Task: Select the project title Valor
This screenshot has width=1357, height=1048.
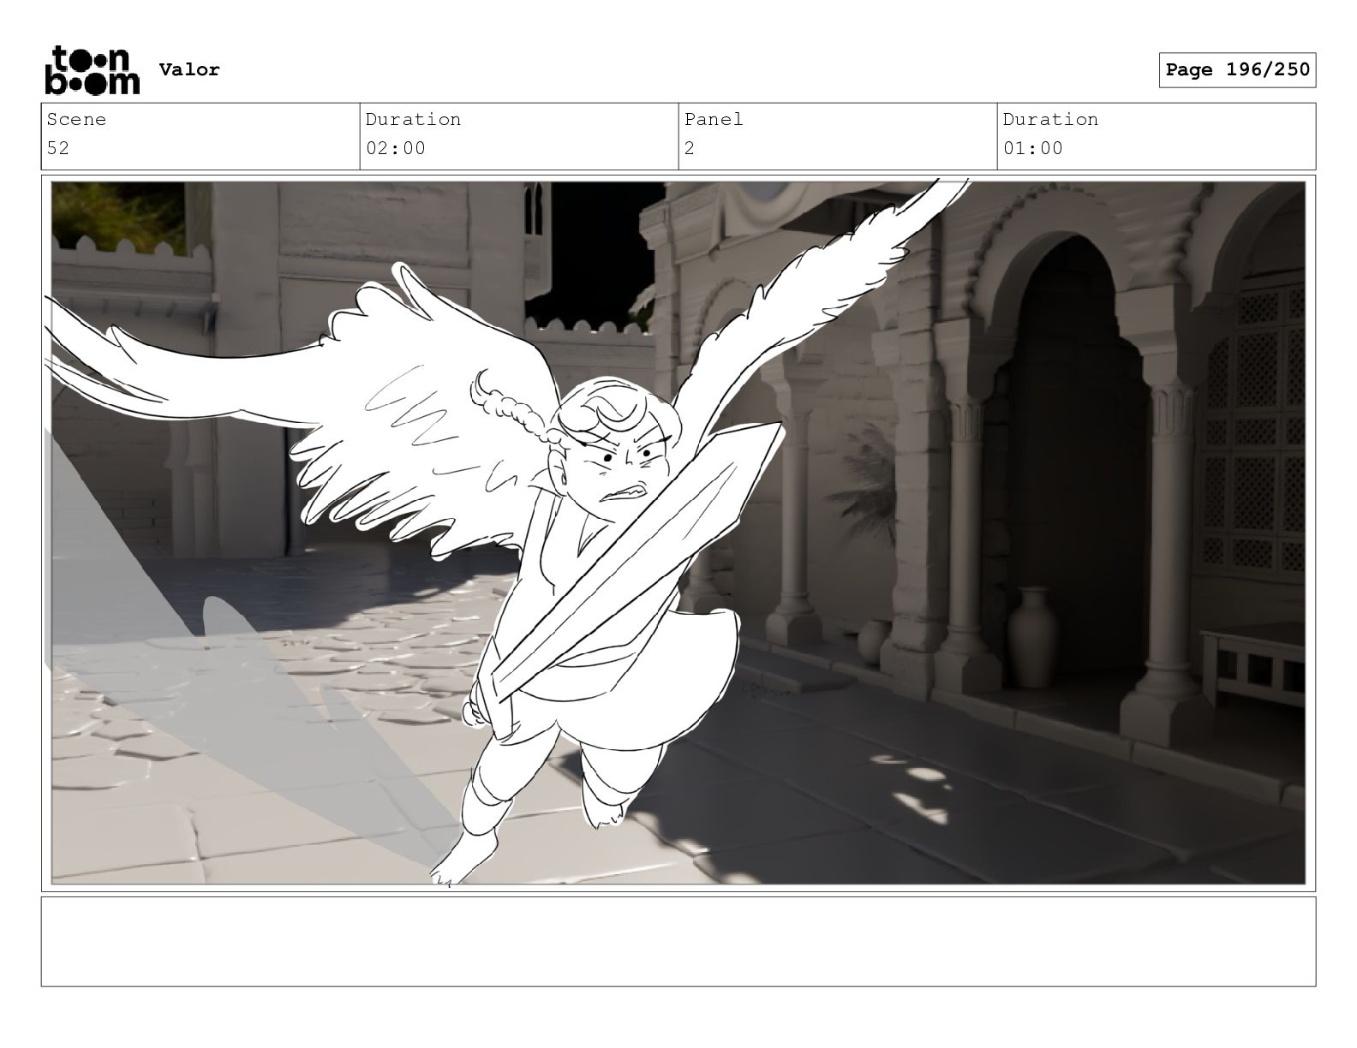Action: tap(189, 70)
